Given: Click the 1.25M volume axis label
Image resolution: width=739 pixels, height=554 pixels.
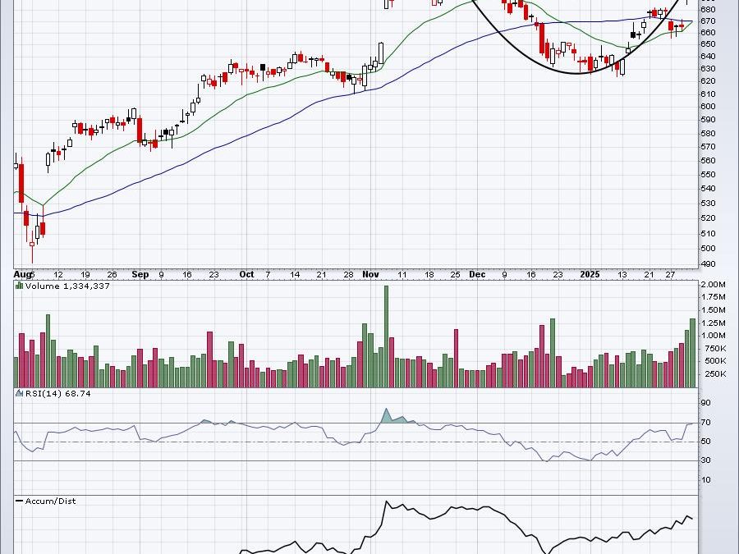Looking at the screenshot, I should tap(713, 323).
